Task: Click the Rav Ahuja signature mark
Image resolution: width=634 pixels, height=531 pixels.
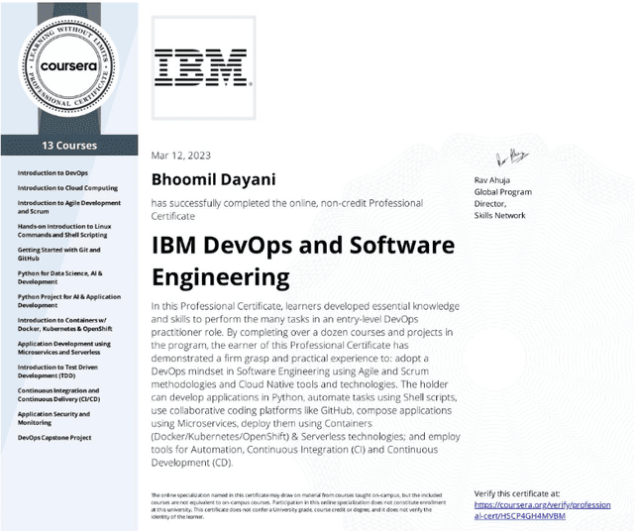Action: [x=512, y=158]
